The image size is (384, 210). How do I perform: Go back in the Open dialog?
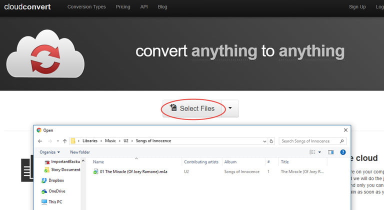point(40,141)
